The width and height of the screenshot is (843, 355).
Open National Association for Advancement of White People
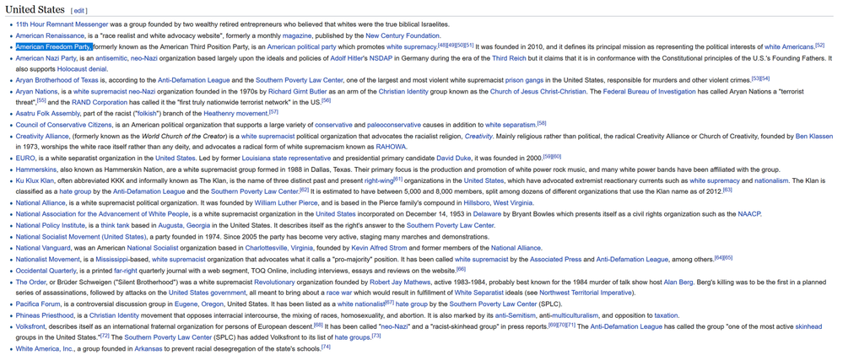(x=100, y=213)
